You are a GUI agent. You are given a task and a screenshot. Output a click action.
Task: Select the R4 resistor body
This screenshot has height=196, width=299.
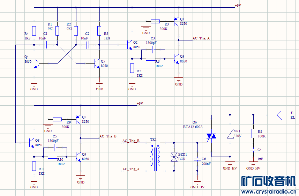coord(34,31)
